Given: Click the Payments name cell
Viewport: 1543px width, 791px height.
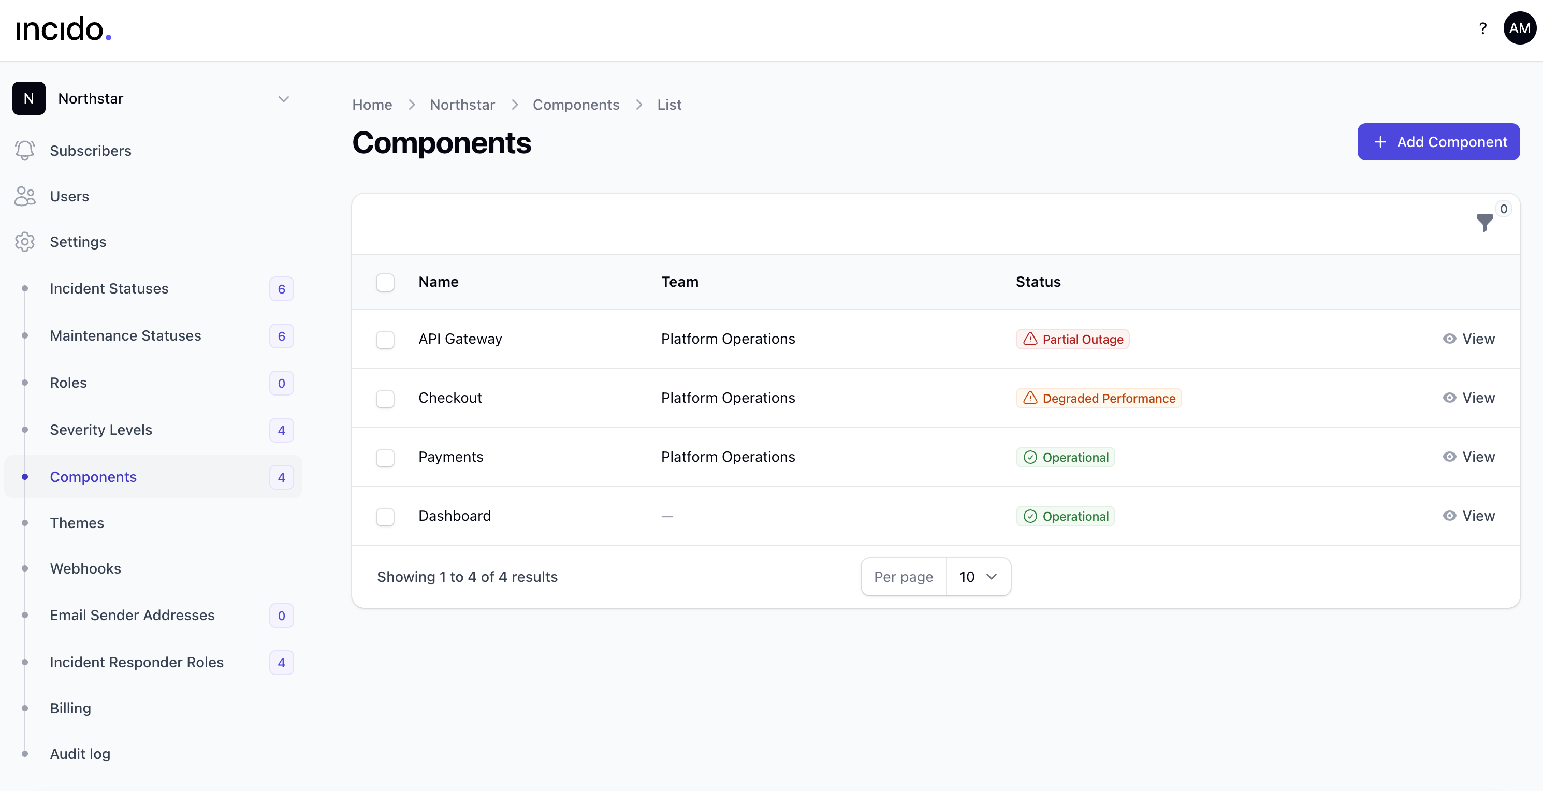Looking at the screenshot, I should click(x=450, y=457).
